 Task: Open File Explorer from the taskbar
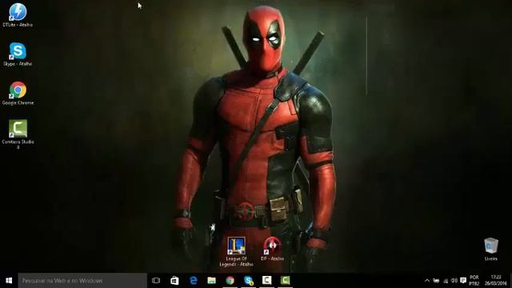pos(211,280)
